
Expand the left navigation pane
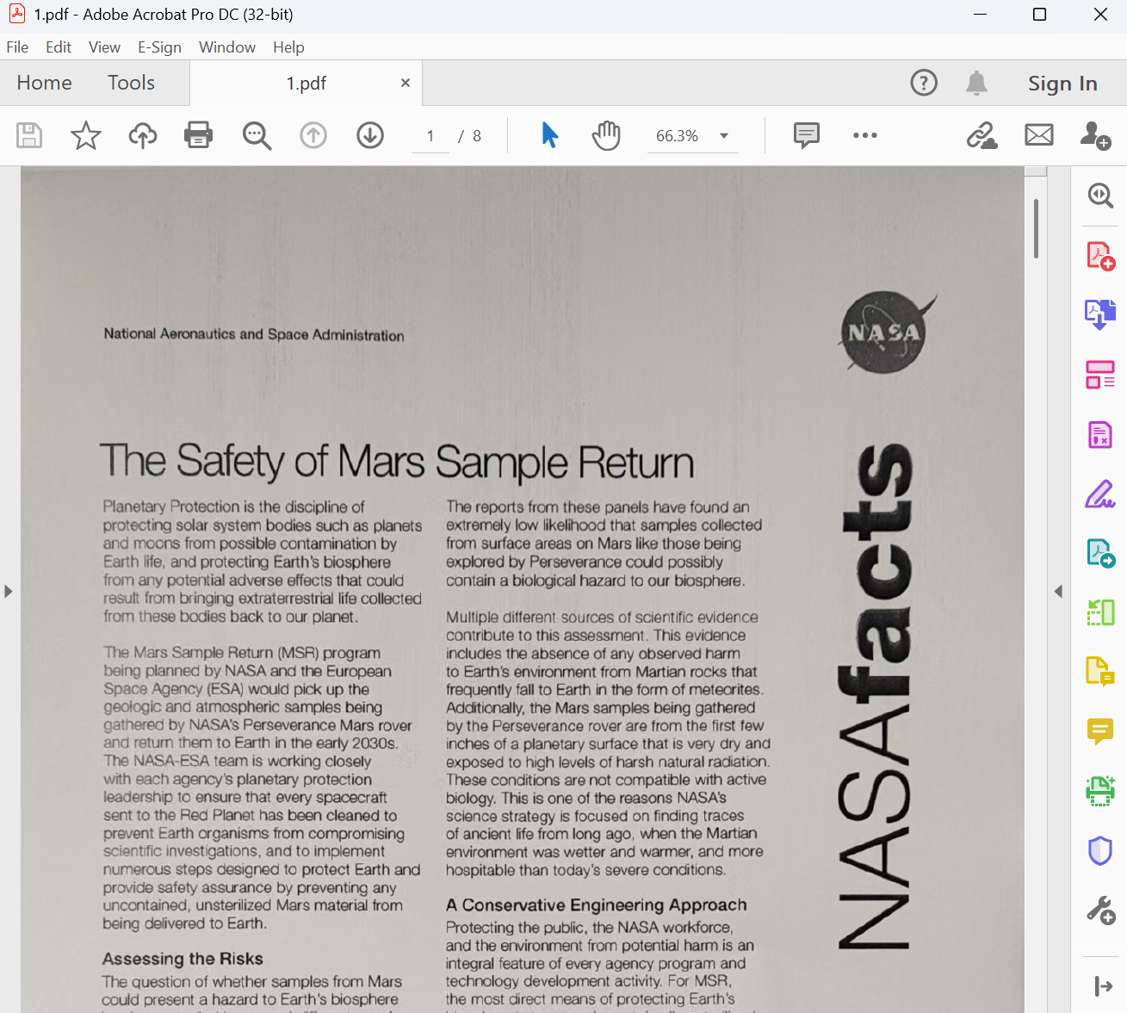click(x=9, y=591)
